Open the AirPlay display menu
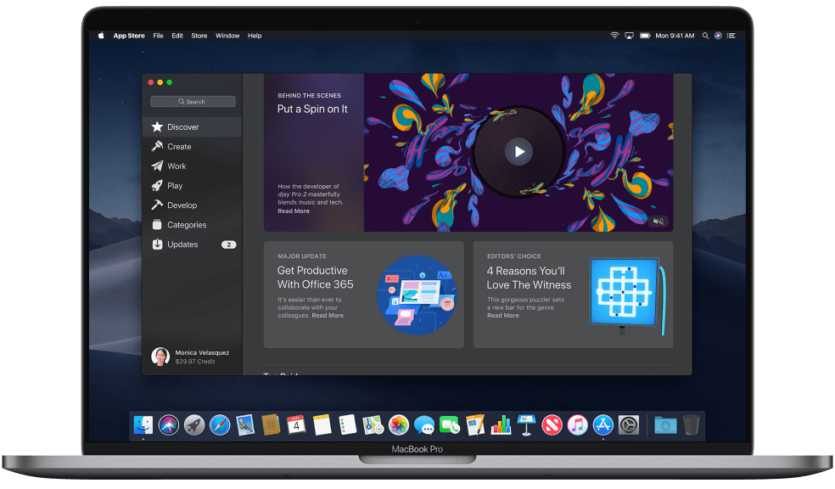This screenshot has width=835, height=489. point(629,36)
